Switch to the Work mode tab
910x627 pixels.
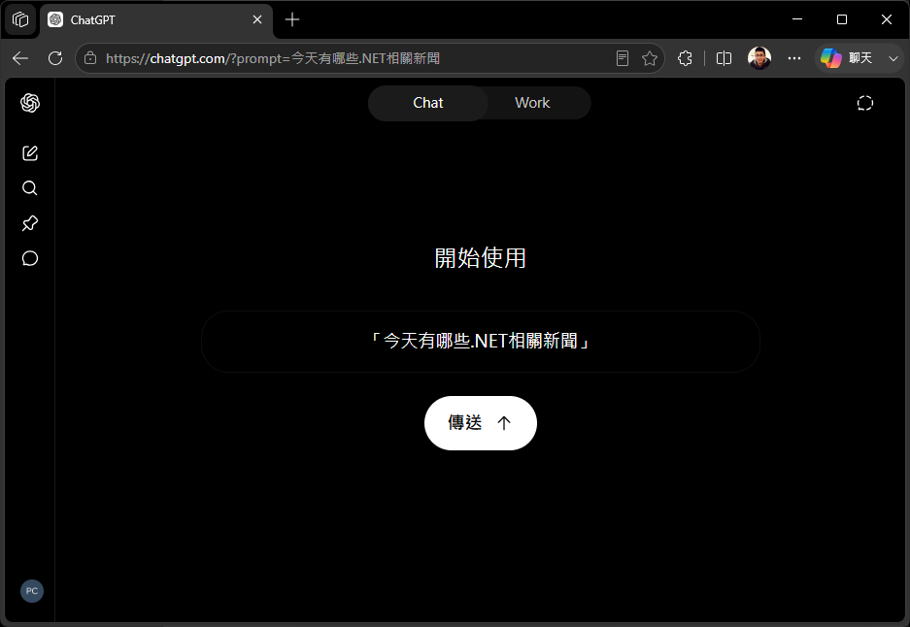point(532,103)
